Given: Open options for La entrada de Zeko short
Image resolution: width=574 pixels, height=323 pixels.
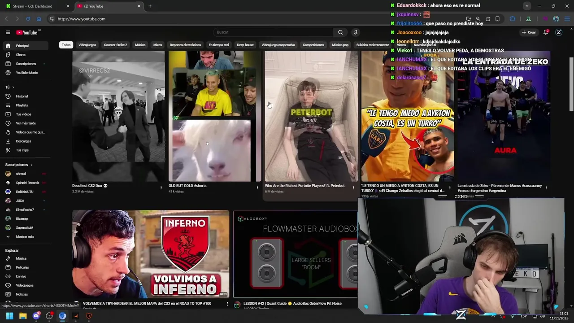Looking at the screenshot, I should pyautogui.click(x=546, y=188).
